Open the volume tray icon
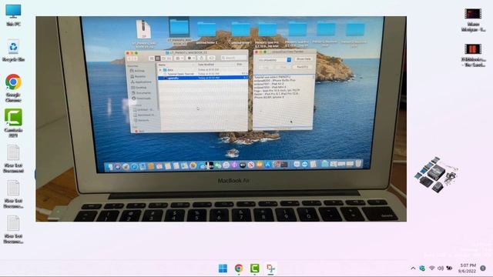Viewport: 493px width, 277px height. (x=441, y=269)
